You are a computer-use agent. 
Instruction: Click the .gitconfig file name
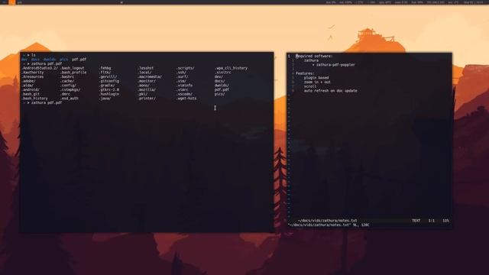tap(109, 81)
